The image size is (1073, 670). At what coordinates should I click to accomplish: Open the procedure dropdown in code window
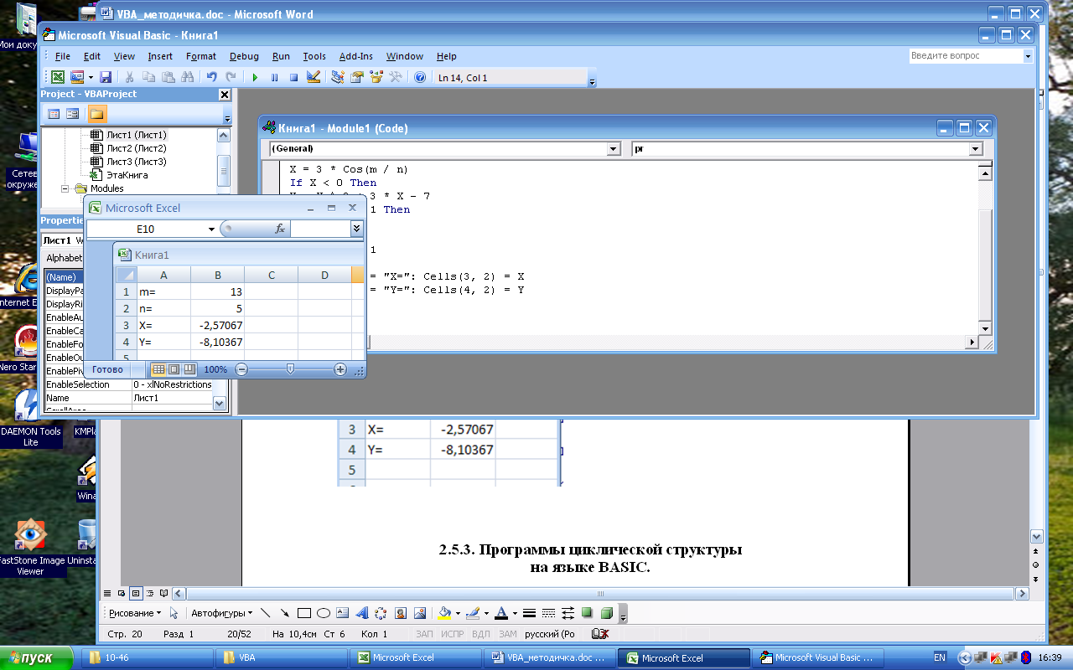click(x=975, y=149)
